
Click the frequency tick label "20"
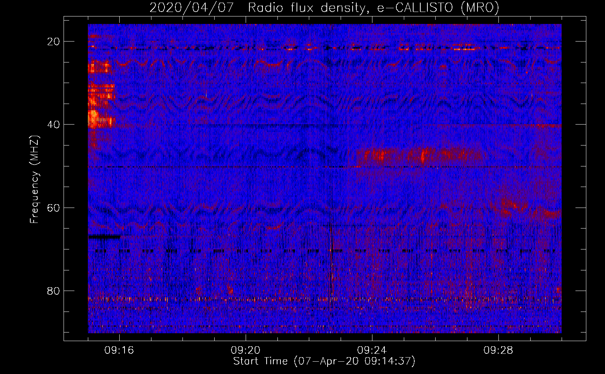[53, 42]
